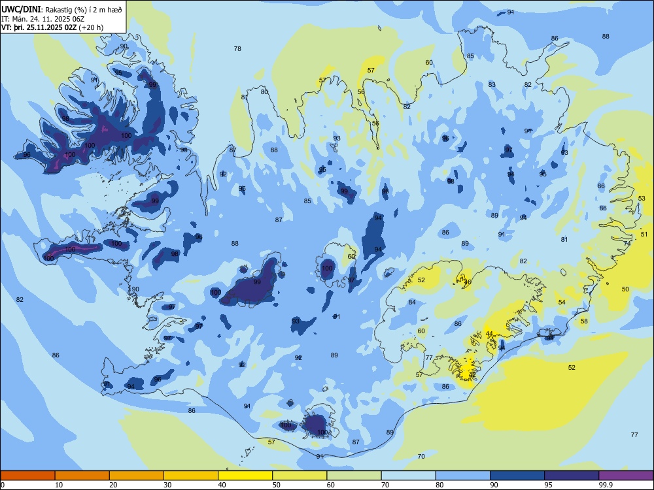The image size is (654, 490).
Task: Click the navy 95–99.9 legend swatch
Action: click(572, 476)
